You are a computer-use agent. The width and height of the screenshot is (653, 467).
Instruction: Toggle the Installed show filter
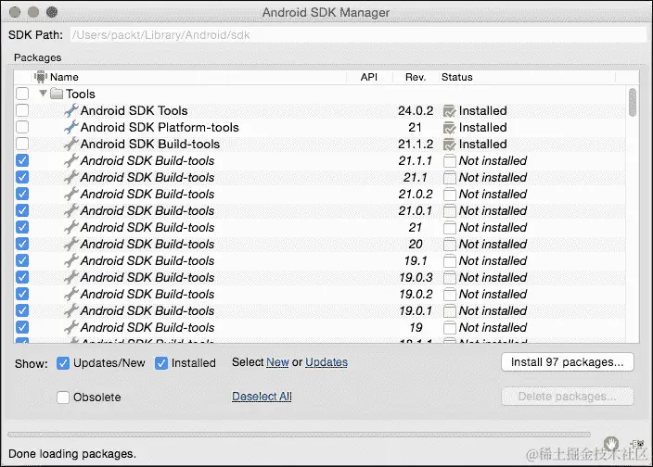click(161, 363)
